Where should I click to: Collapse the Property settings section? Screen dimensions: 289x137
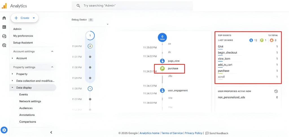pos(52,67)
